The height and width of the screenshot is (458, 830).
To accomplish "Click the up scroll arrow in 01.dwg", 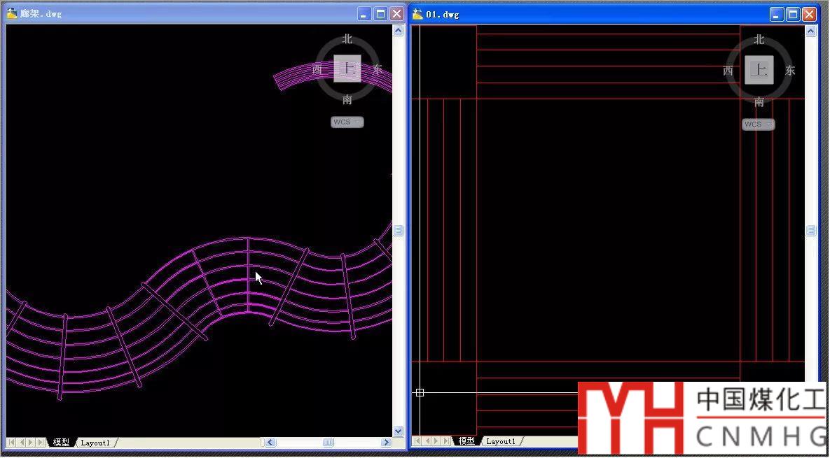I will pos(810,31).
